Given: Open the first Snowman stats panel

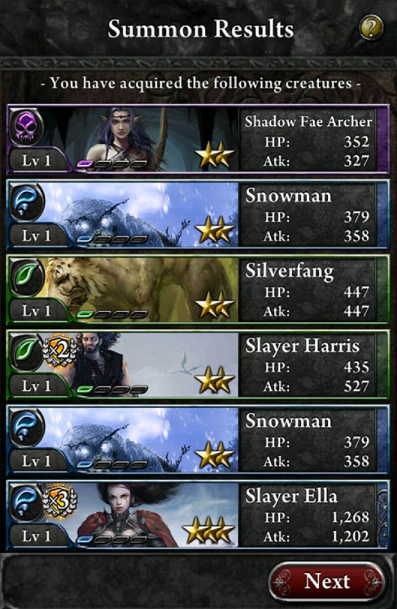Looking at the screenshot, I should [x=308, y=215].
